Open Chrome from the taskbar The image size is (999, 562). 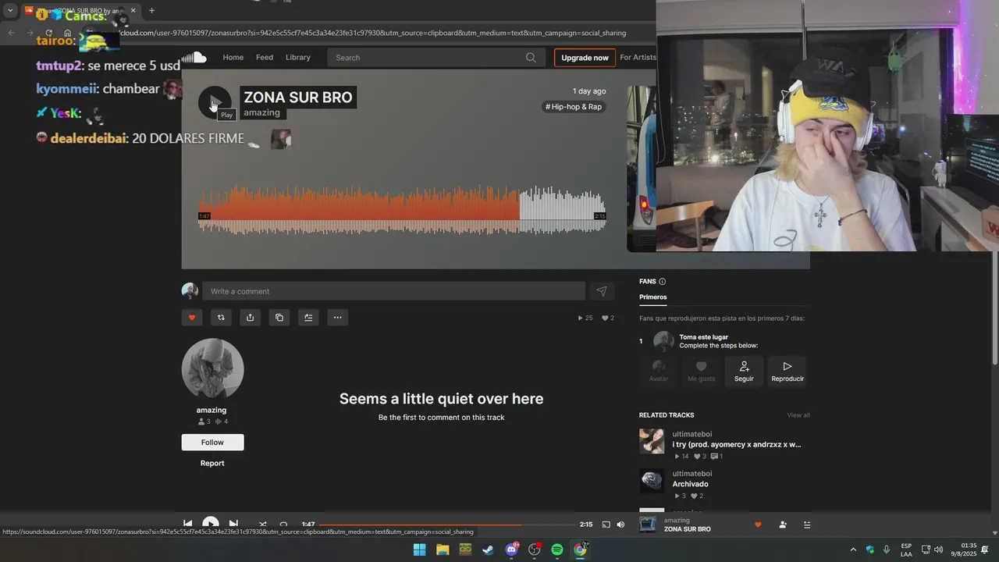[580, 550]
